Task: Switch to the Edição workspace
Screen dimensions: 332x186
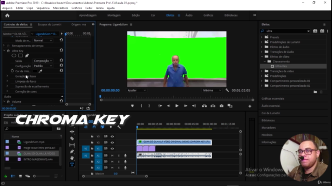Action: coord(136,16)
